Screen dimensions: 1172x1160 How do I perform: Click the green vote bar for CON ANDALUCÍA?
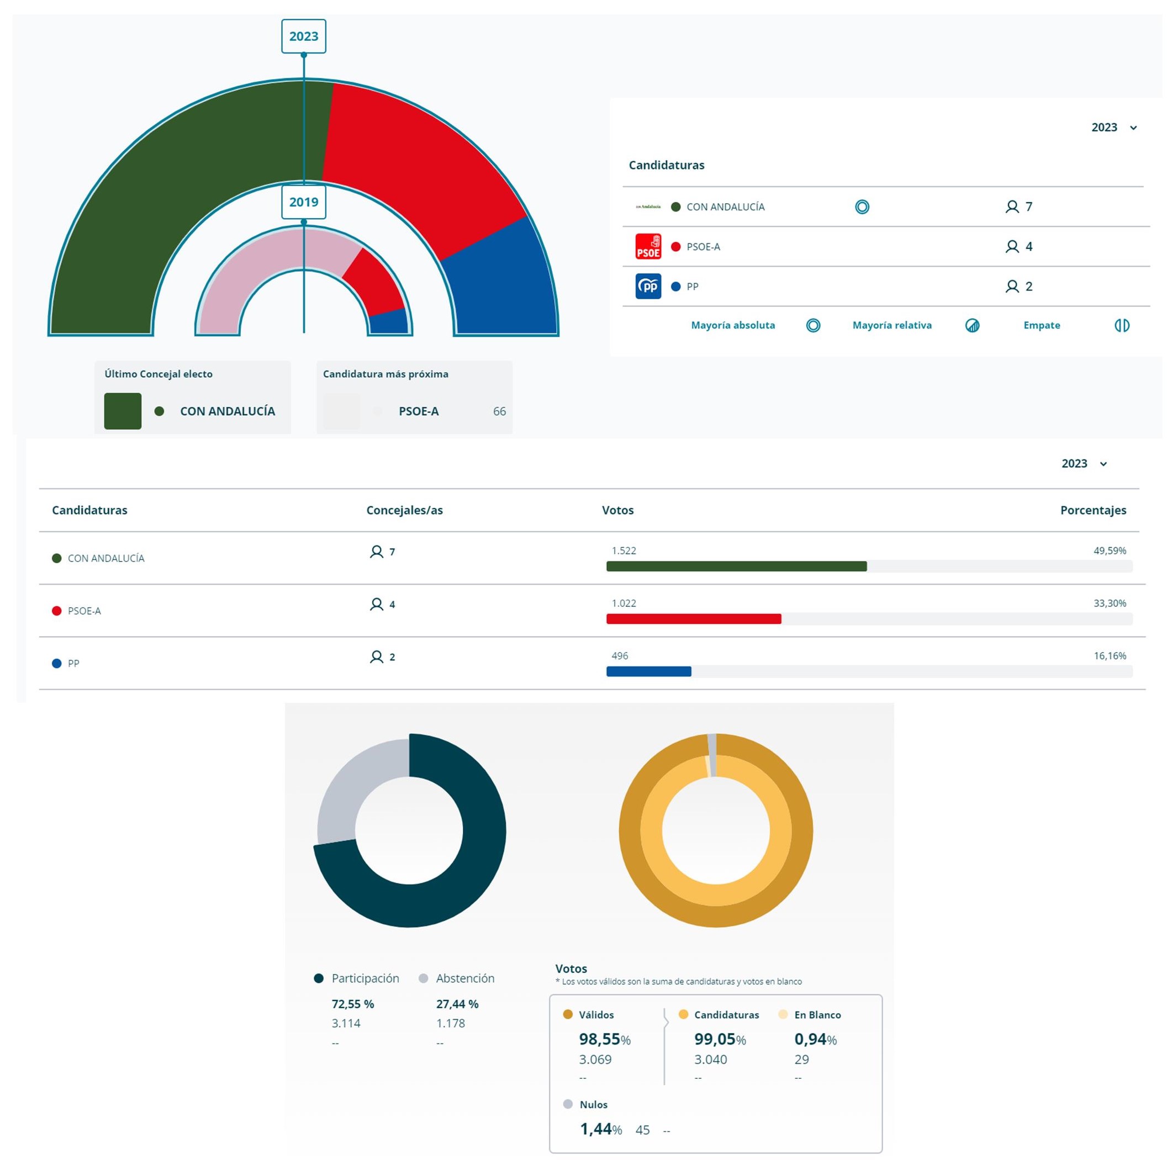[736, 566]
